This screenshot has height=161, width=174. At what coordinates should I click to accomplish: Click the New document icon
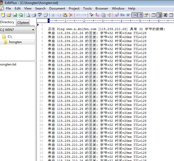[x=3, y=15]
